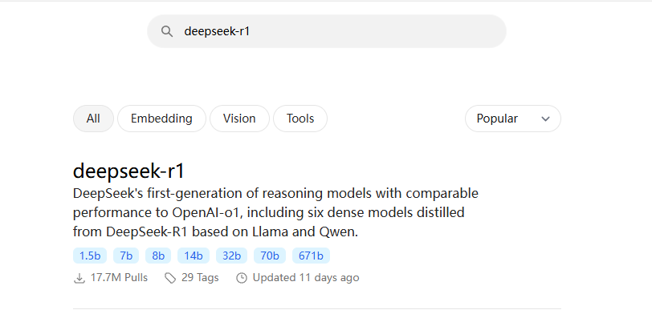652x310 pixels.
Task: Pick the 8b model size tag
Action: click(158, 256)
